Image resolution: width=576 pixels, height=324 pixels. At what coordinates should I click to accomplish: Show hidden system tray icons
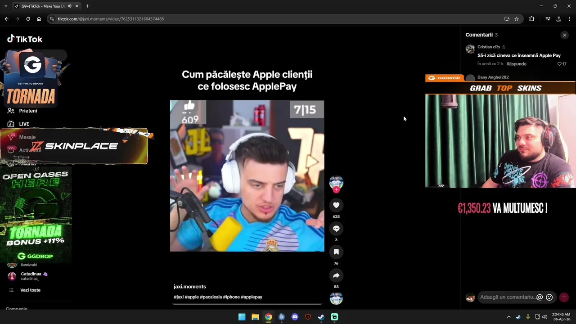pyautogui.click(x=508, y=317)
